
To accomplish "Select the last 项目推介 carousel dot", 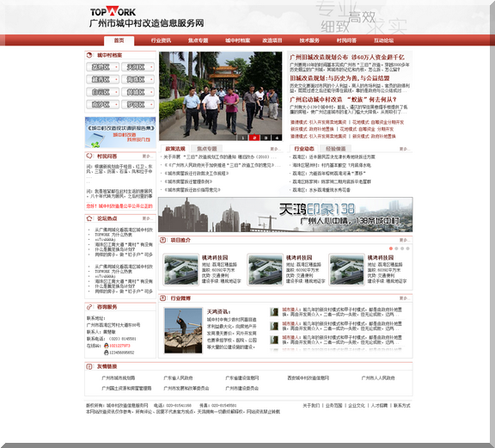I will click(408, 249).
